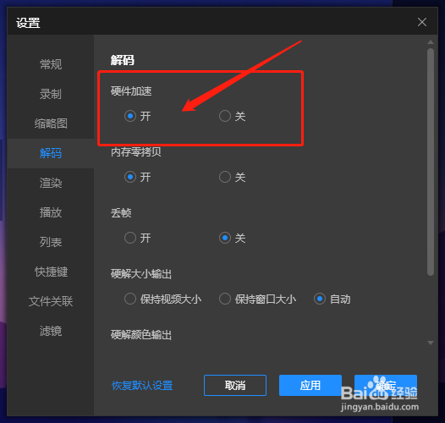Click the 取消 button

(235, 385)
